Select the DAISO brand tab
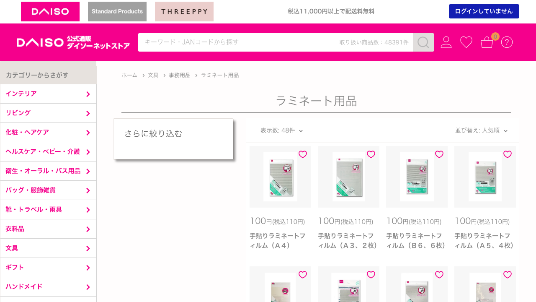 [50, 11]
